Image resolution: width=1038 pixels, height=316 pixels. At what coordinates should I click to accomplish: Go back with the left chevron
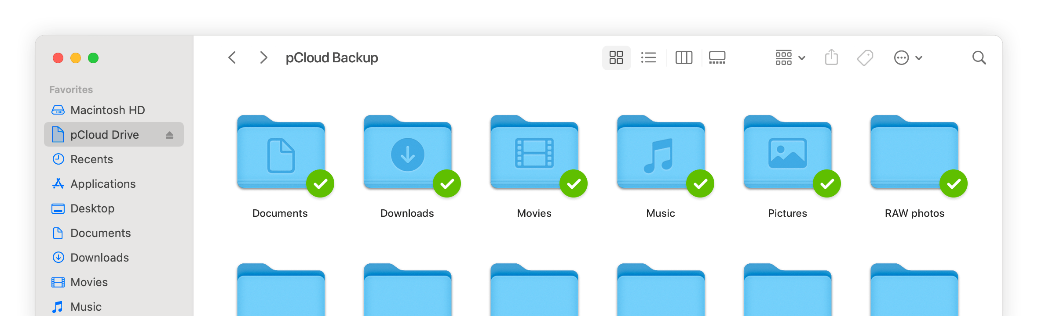click(232, 57)
